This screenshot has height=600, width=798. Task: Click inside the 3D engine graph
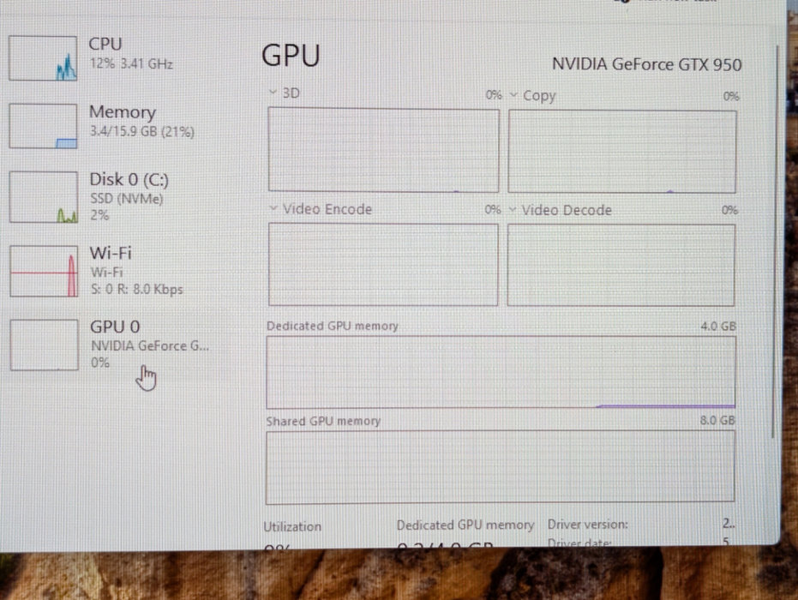tap(383, 150)
